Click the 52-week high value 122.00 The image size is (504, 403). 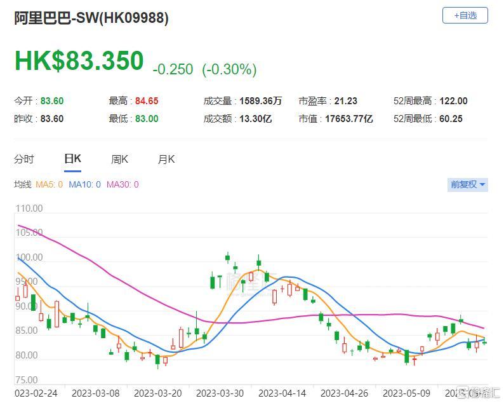point(453,101)
